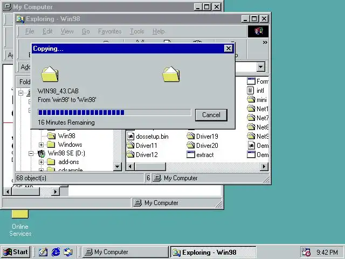Select the Windows folder icon in tree
The width and height of the screenshot is (345, 259).
pos(51,145)
